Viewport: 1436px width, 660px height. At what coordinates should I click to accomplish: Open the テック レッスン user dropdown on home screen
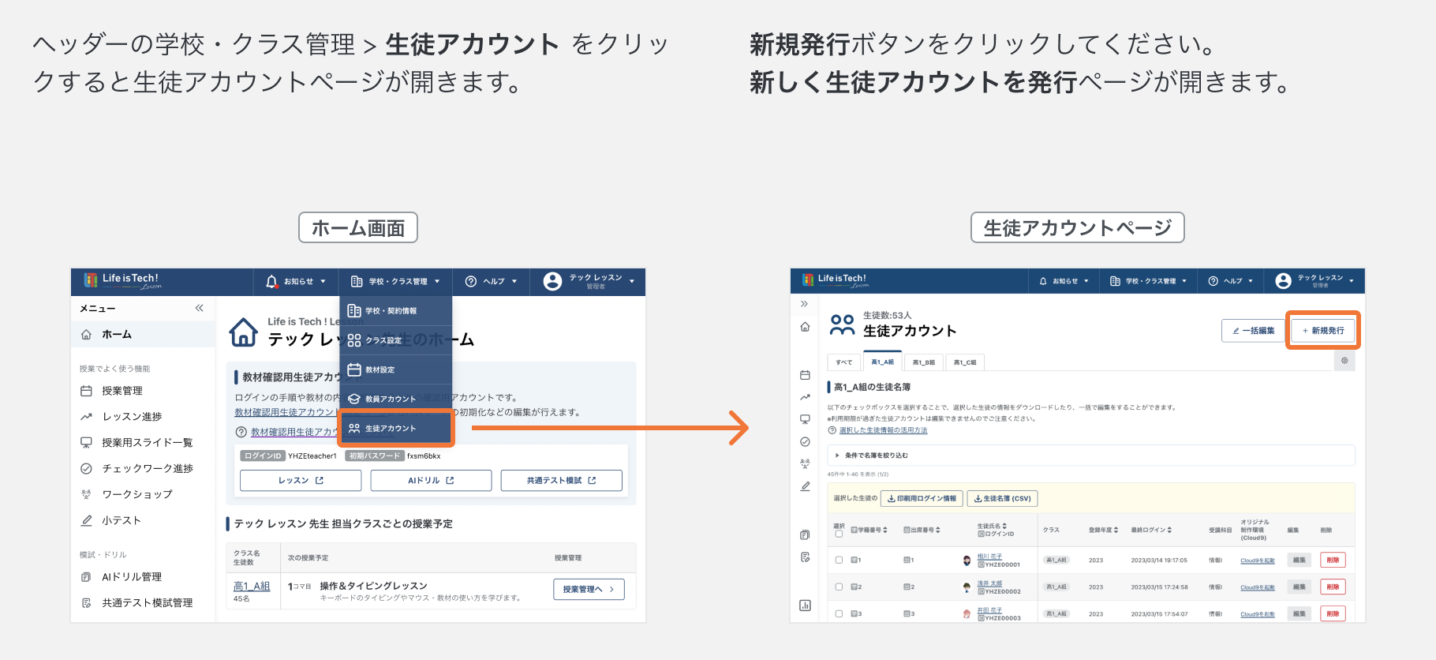pos(589,282)
